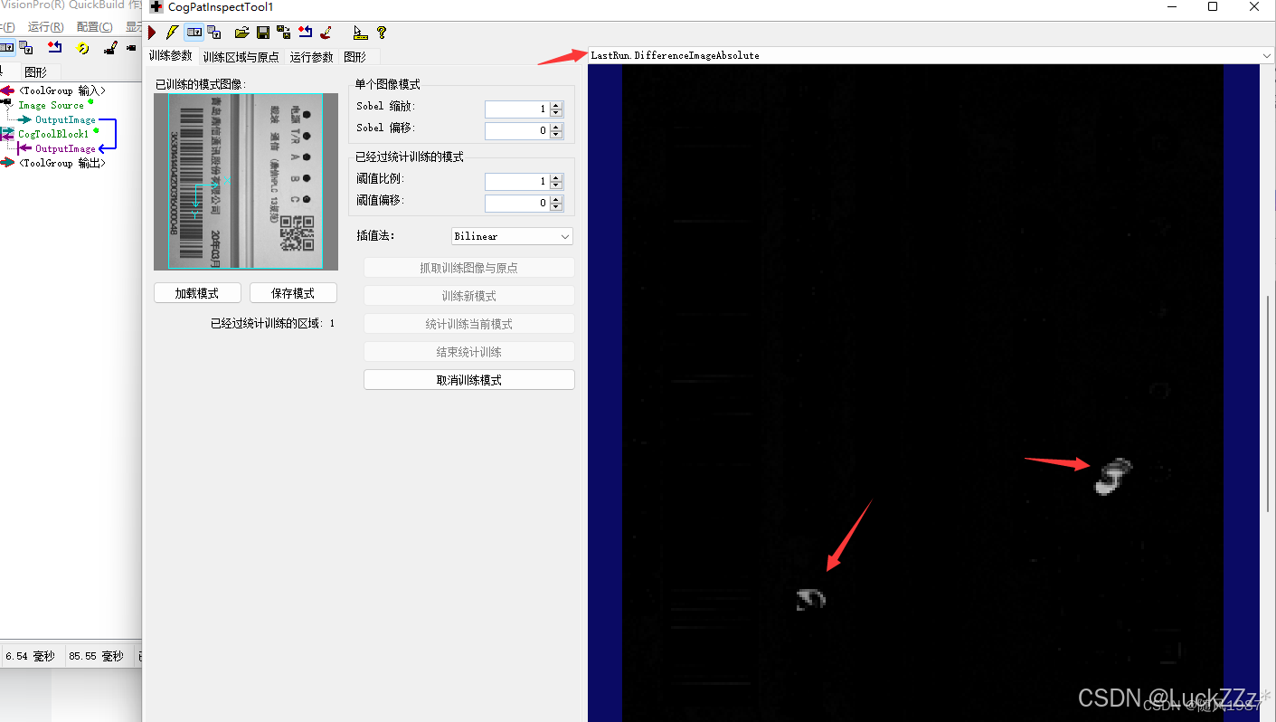Run the CogPatInspectTool with the play icon
Screen dimensions: 1276x722
pos(152,33)
